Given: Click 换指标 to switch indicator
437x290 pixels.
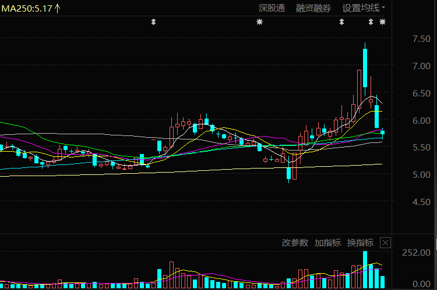Looking at the screenshot, I should (x=360, y=243).
